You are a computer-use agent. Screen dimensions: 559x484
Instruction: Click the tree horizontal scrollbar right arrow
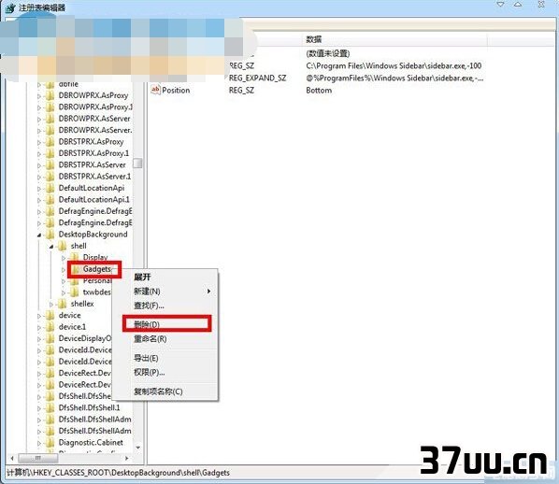[126, 458]
